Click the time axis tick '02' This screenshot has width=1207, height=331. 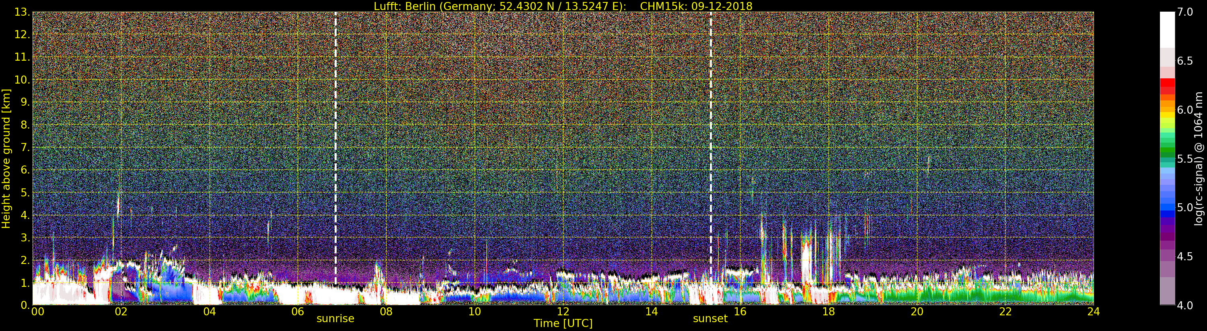click(121, 312)
